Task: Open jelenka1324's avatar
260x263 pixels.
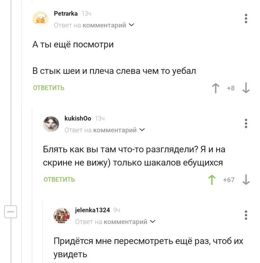Action: (62, 215)
